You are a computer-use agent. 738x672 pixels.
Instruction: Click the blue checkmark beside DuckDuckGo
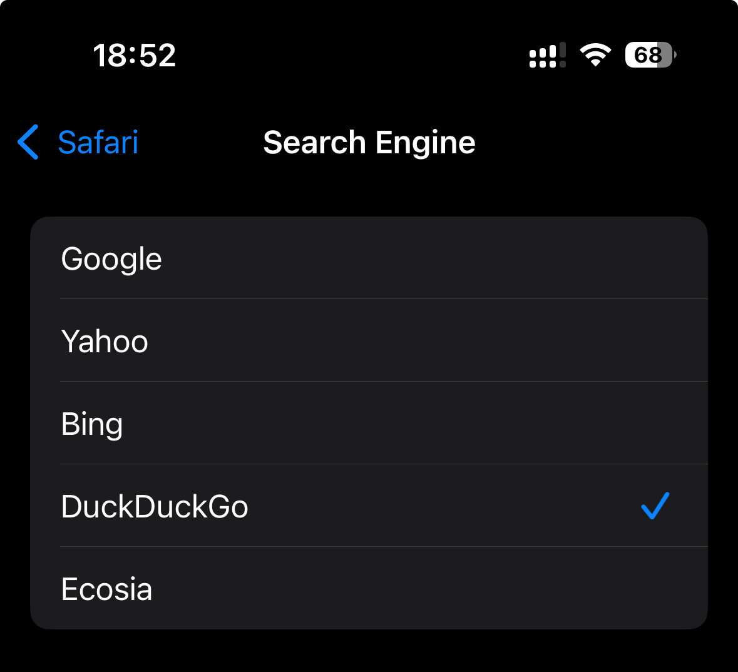click(x=655, y=506)
